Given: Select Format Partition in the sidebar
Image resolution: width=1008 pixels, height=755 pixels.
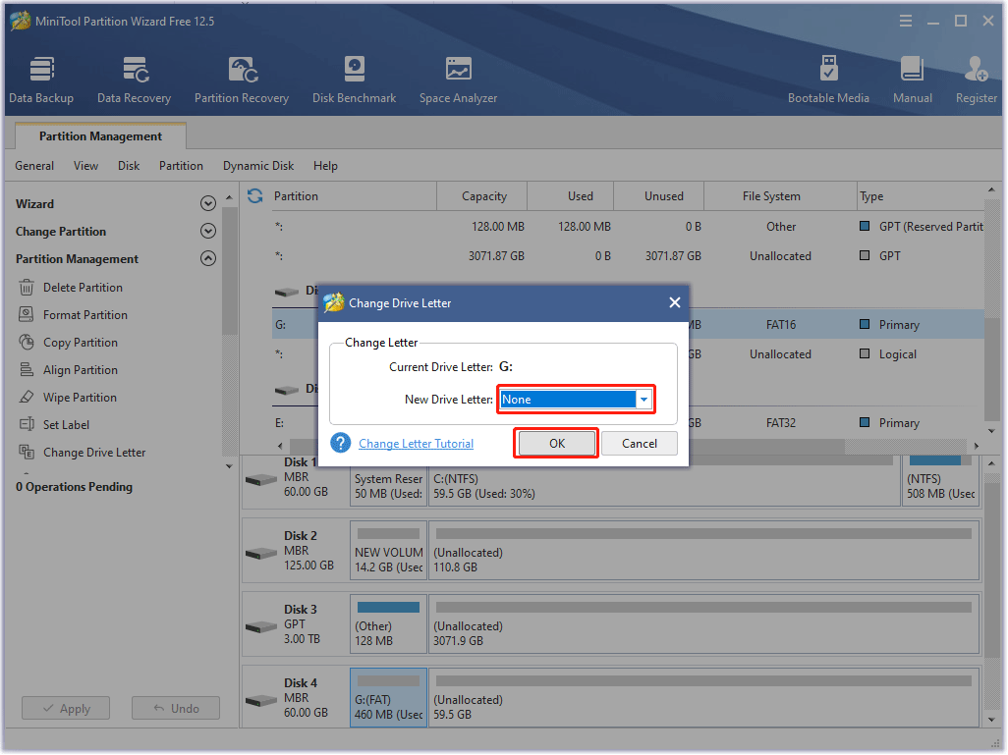Looking at the screenshot, I should (x=77, y=314).
